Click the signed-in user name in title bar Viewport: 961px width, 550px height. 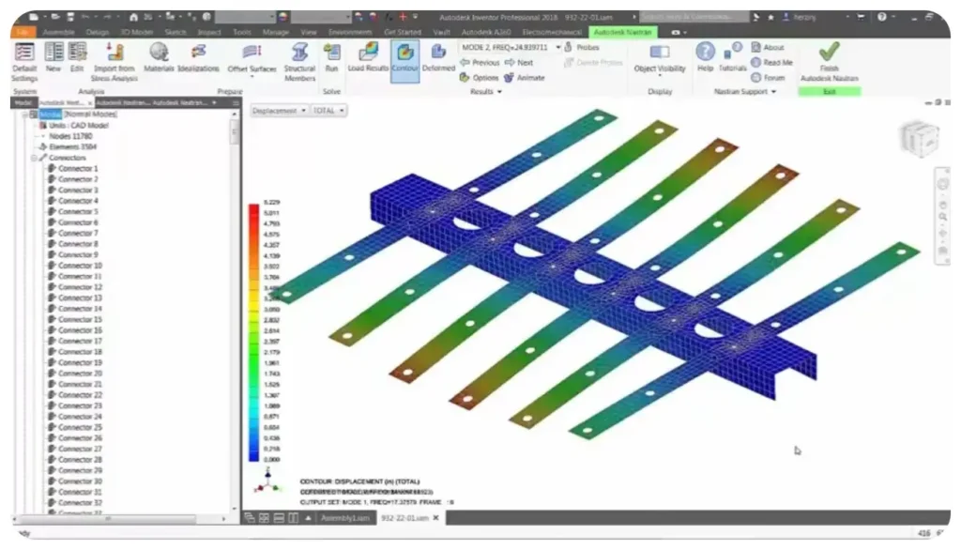[803, 17]
